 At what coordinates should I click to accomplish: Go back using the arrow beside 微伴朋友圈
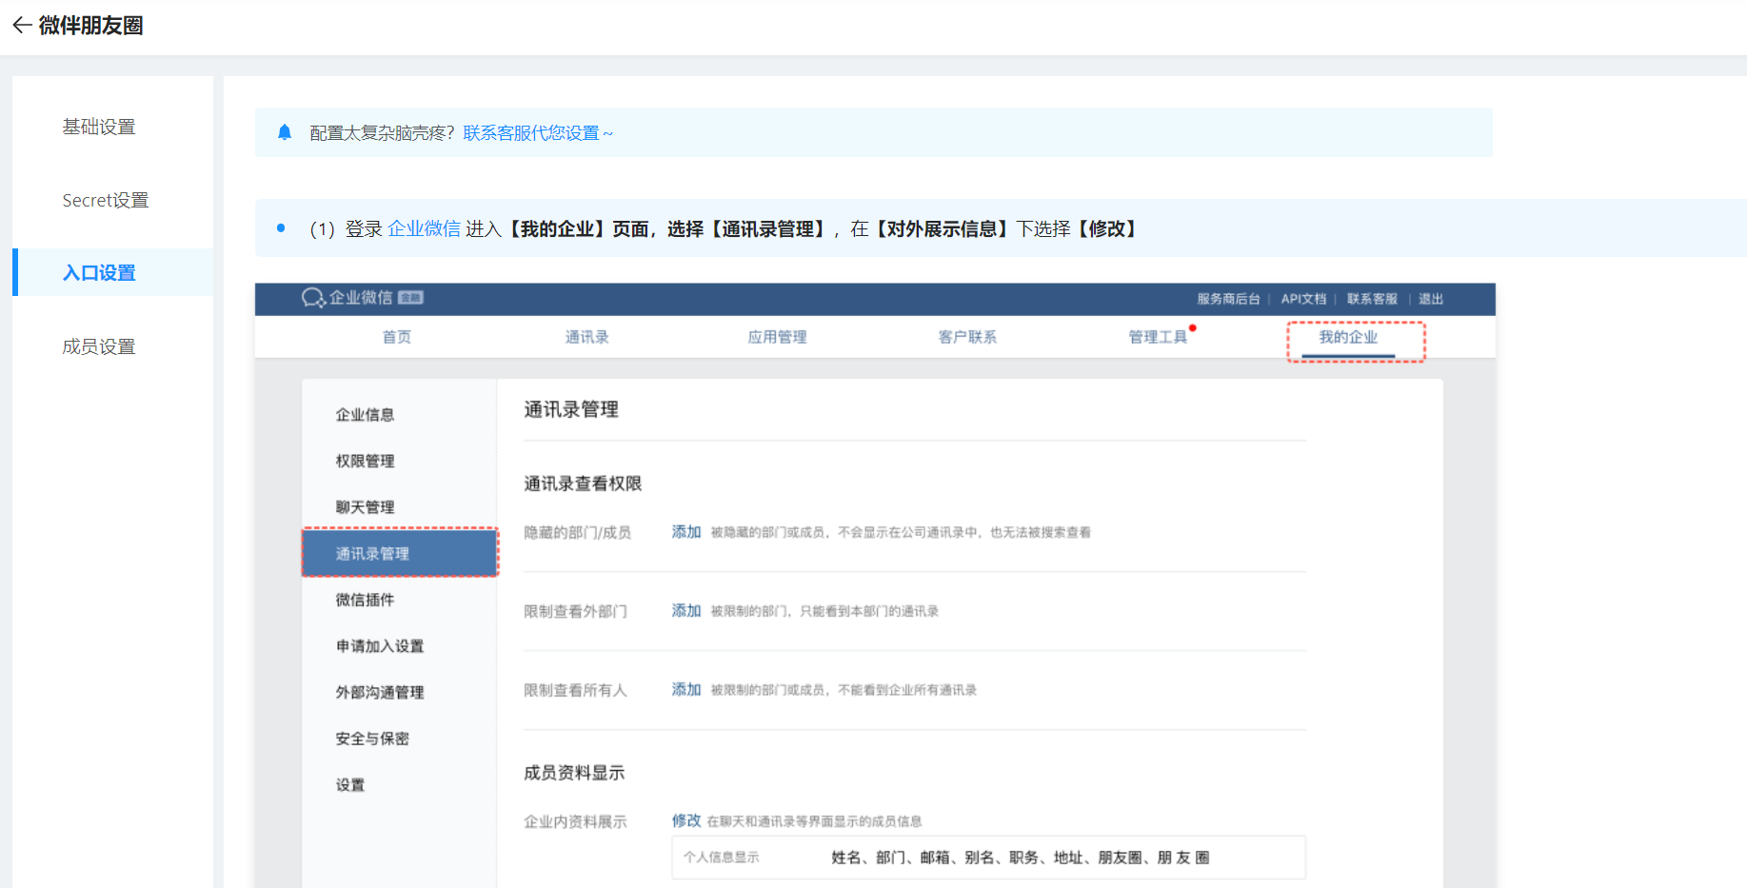pos(22,25)
